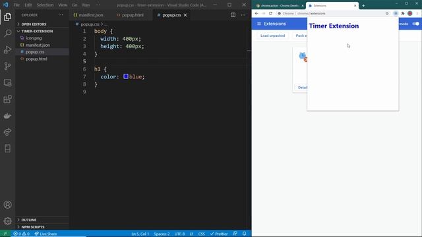422x237 pixels.
Task: Open the Explorer view in activity bar
Action: 7,17
